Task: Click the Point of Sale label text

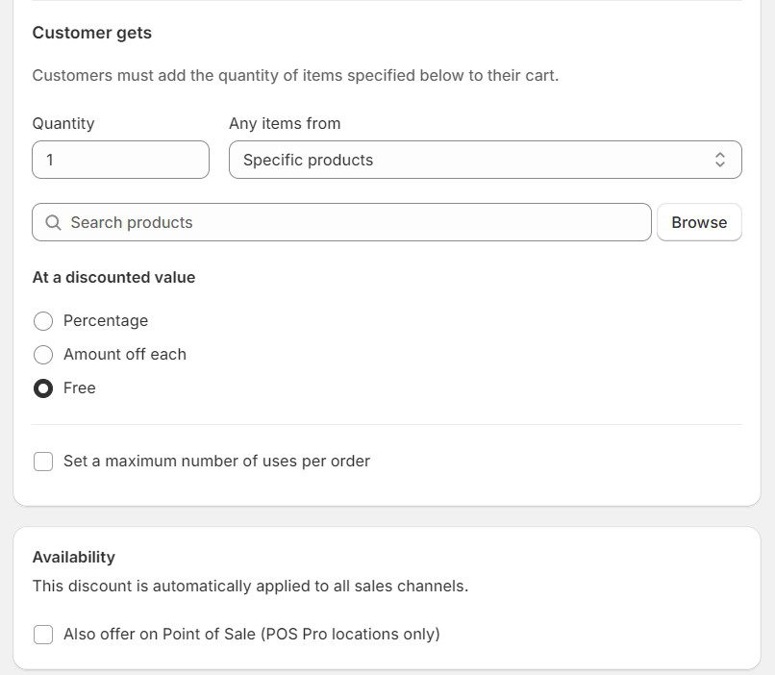Action: [x=251, y=635]
